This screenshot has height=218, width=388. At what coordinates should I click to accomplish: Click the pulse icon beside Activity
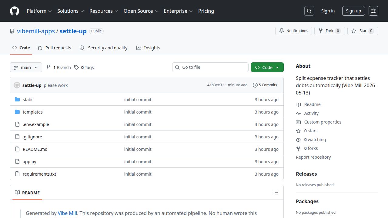(298, 113)
